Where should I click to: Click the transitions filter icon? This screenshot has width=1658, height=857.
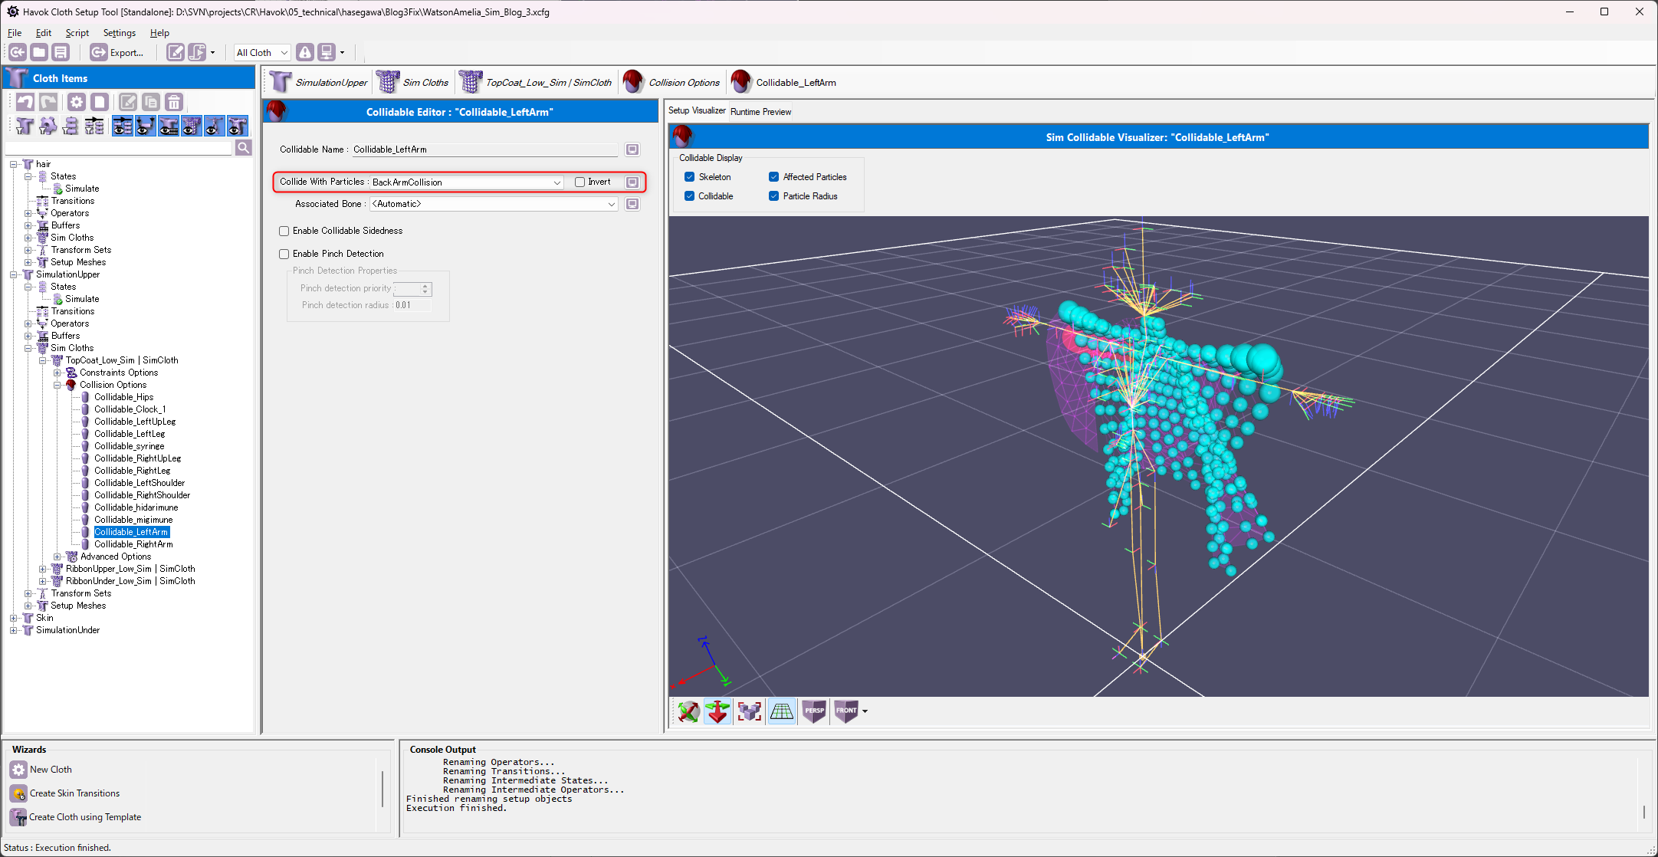pos(94,126)
